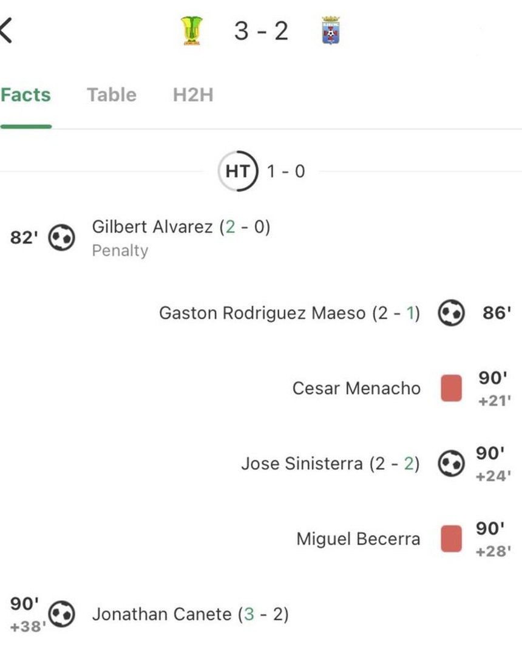This screenshot has width=522, height=653.
Task: Tap the 86' goal ball icon
Action: pyautogui.click(x=451, y=313)
